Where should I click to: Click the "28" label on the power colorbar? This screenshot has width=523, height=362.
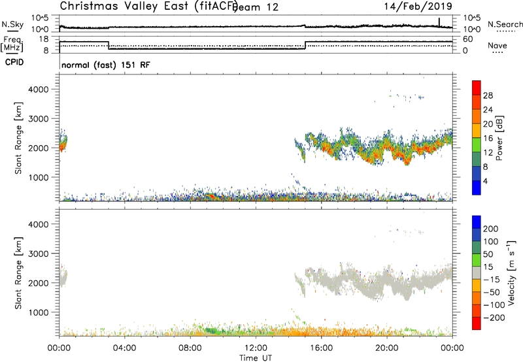pyautogui.click(x=488, y=95)
